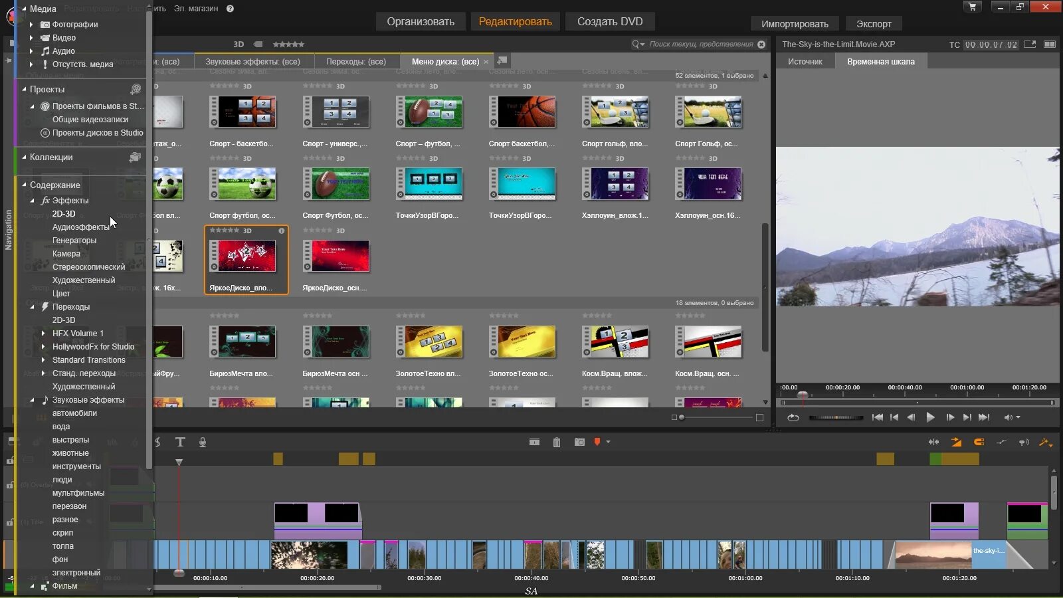
Task: Collapse the Эффекты tree node
Action: (x=32, y=200)
